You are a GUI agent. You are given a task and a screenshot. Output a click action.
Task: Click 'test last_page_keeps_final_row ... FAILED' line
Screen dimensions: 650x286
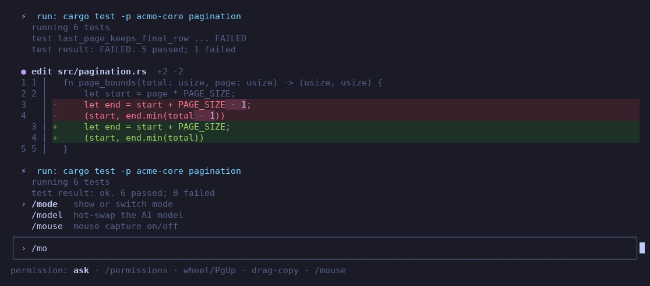tap(139, 38)
